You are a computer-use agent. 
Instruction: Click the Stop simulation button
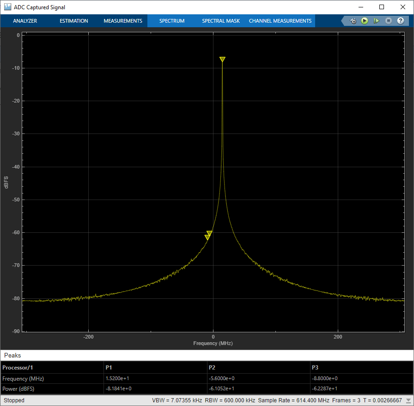389,21
